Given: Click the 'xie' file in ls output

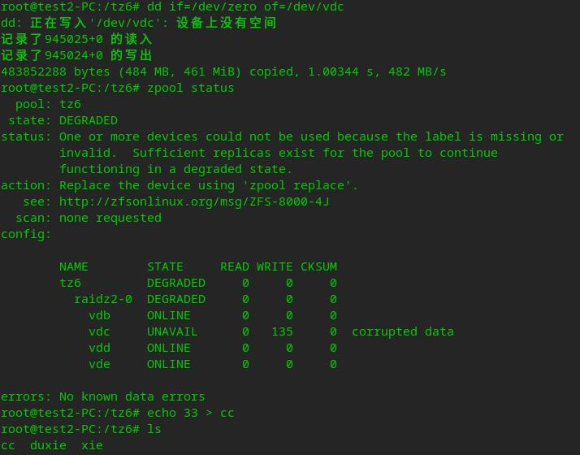Looking at the screenshot, I should click(92, 445).
